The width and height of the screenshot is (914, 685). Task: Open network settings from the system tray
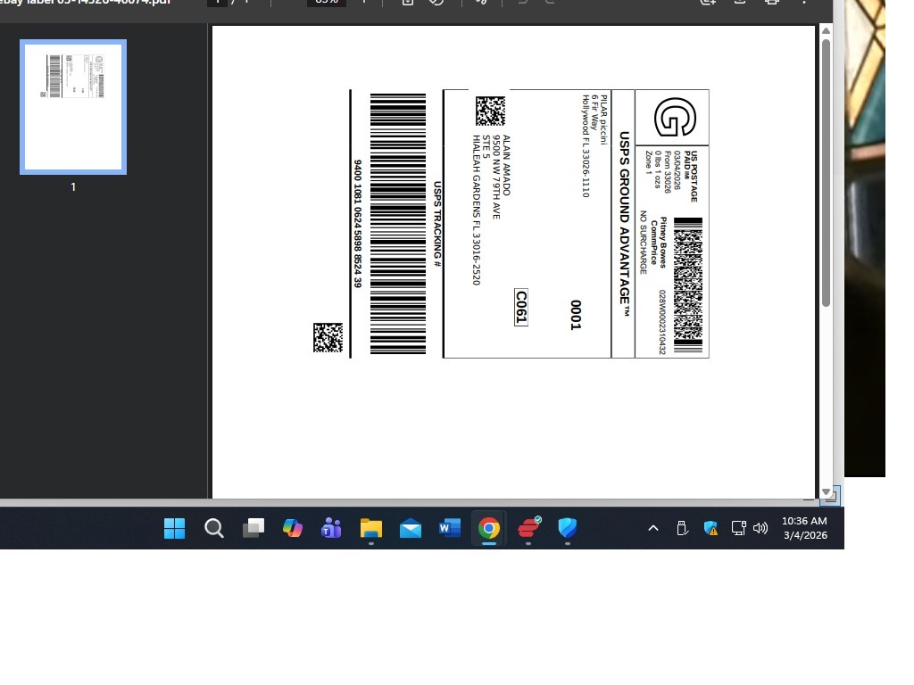click(x=738, y=529)
